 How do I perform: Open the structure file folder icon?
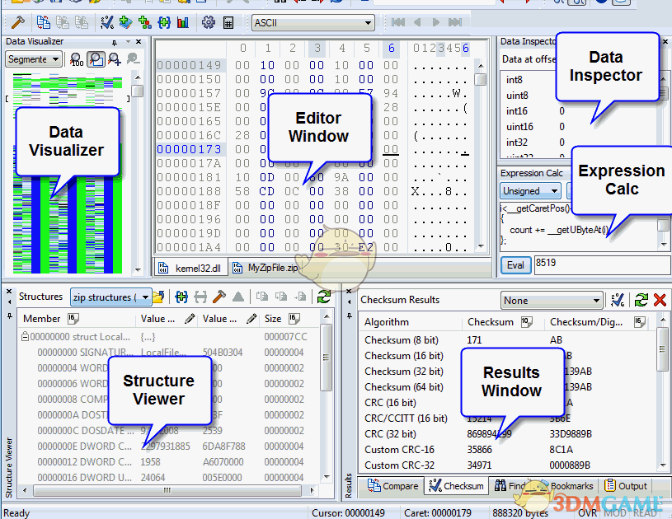click(x=158, y=297)
